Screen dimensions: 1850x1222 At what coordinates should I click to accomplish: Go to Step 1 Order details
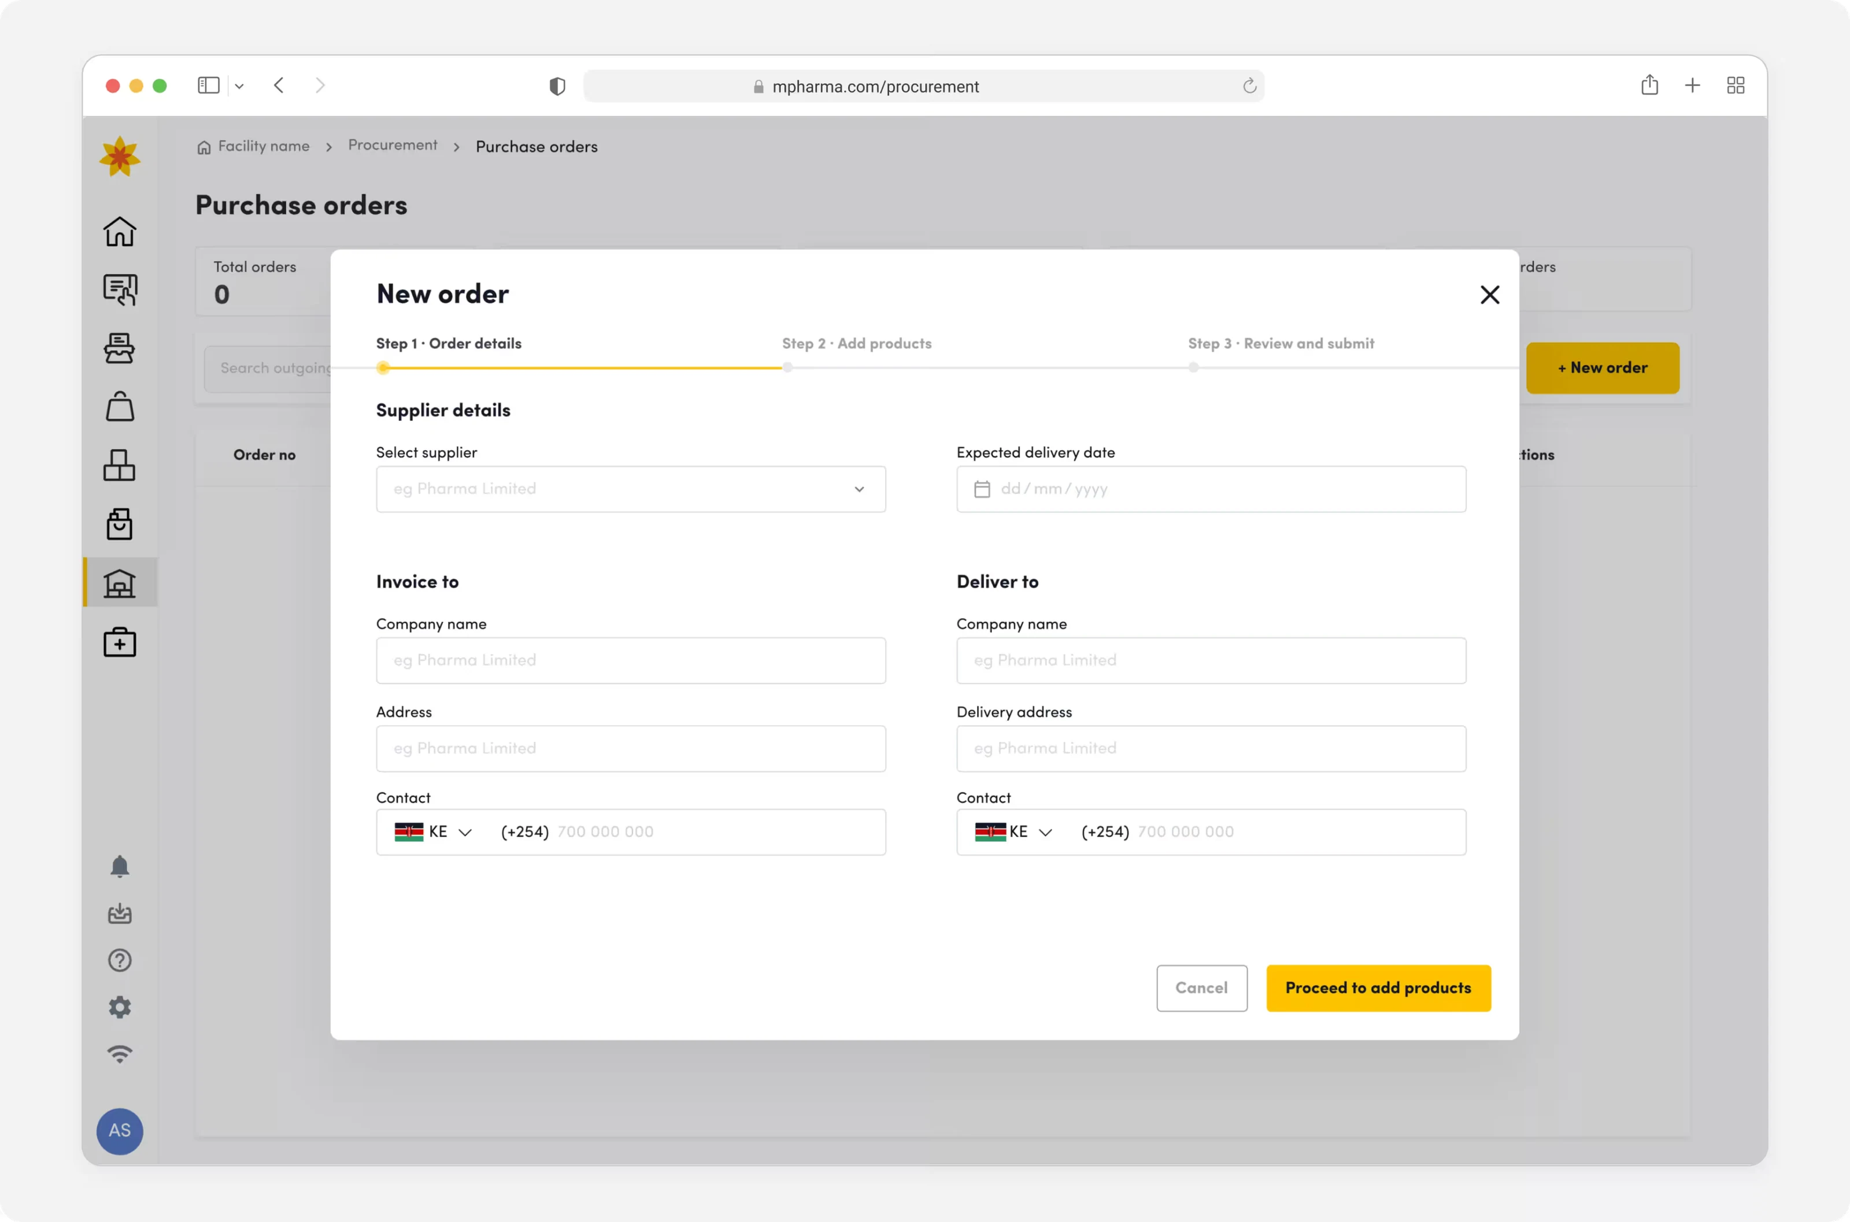(x=448, y=344)
